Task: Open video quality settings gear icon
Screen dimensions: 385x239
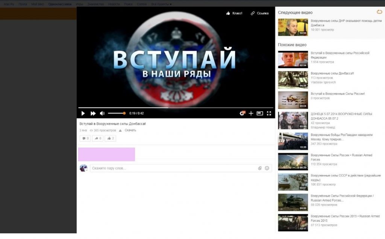Action: [x=242, y=113]
